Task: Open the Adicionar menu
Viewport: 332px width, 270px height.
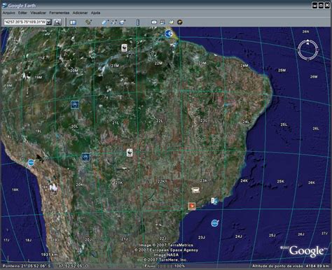Action: pos(80,13)
